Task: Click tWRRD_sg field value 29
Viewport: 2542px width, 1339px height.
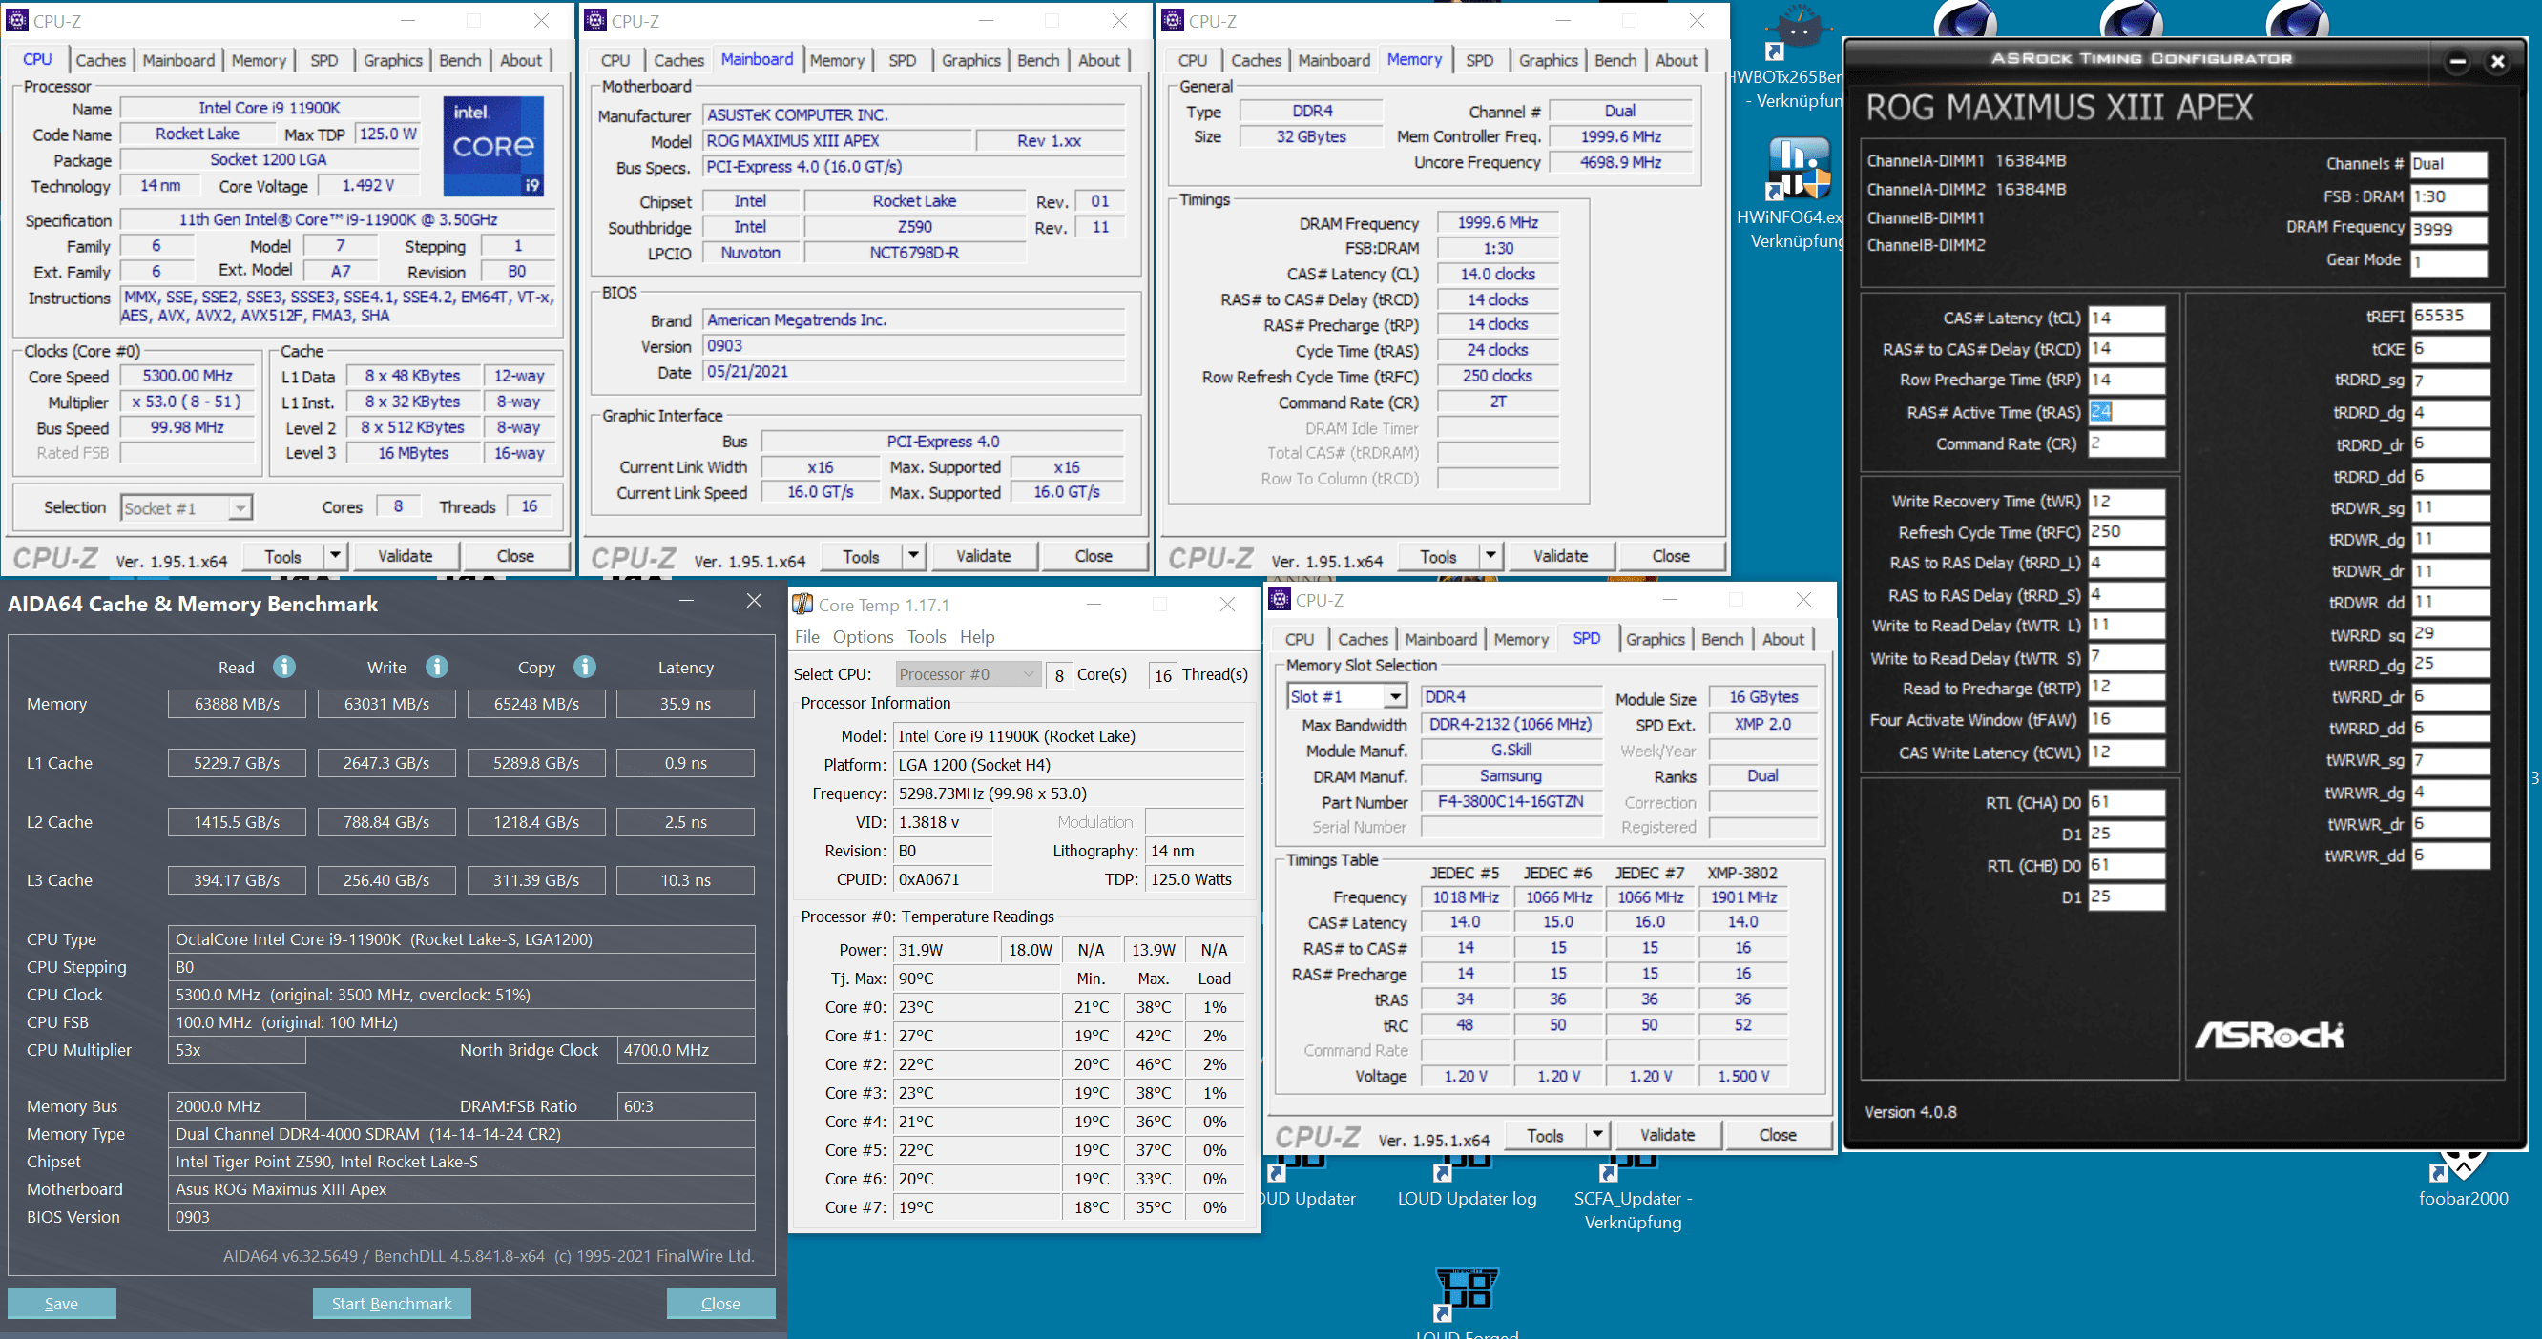Action: pos(2449,634)
